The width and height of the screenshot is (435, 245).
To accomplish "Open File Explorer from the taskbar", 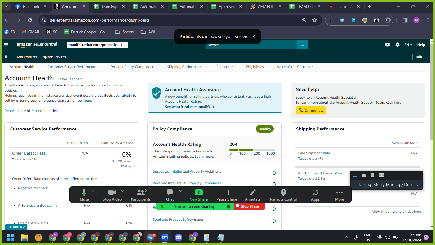I will tap(25, 237).
